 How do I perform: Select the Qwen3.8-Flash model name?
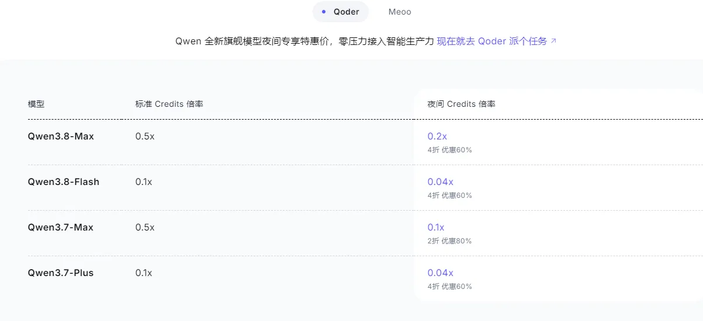[64, 182]
